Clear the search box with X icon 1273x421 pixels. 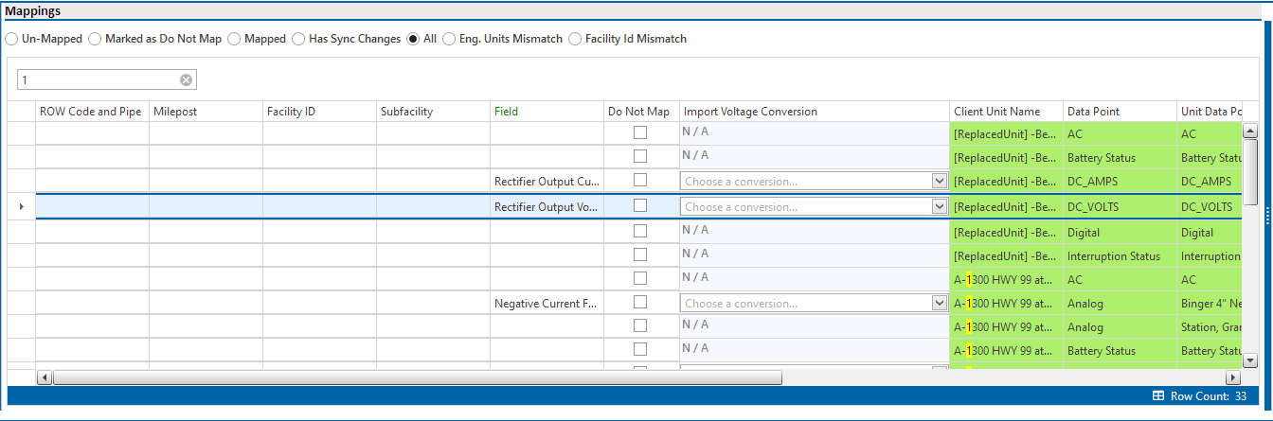coord(186,80)
